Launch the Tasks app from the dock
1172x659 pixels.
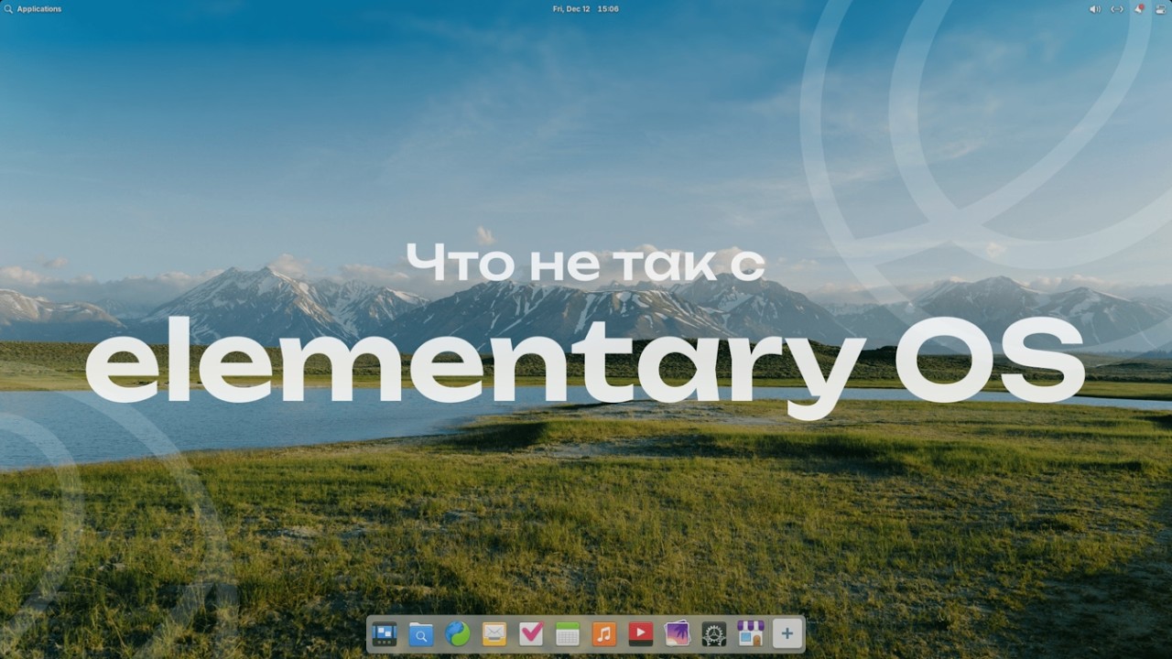coord(531,633)
